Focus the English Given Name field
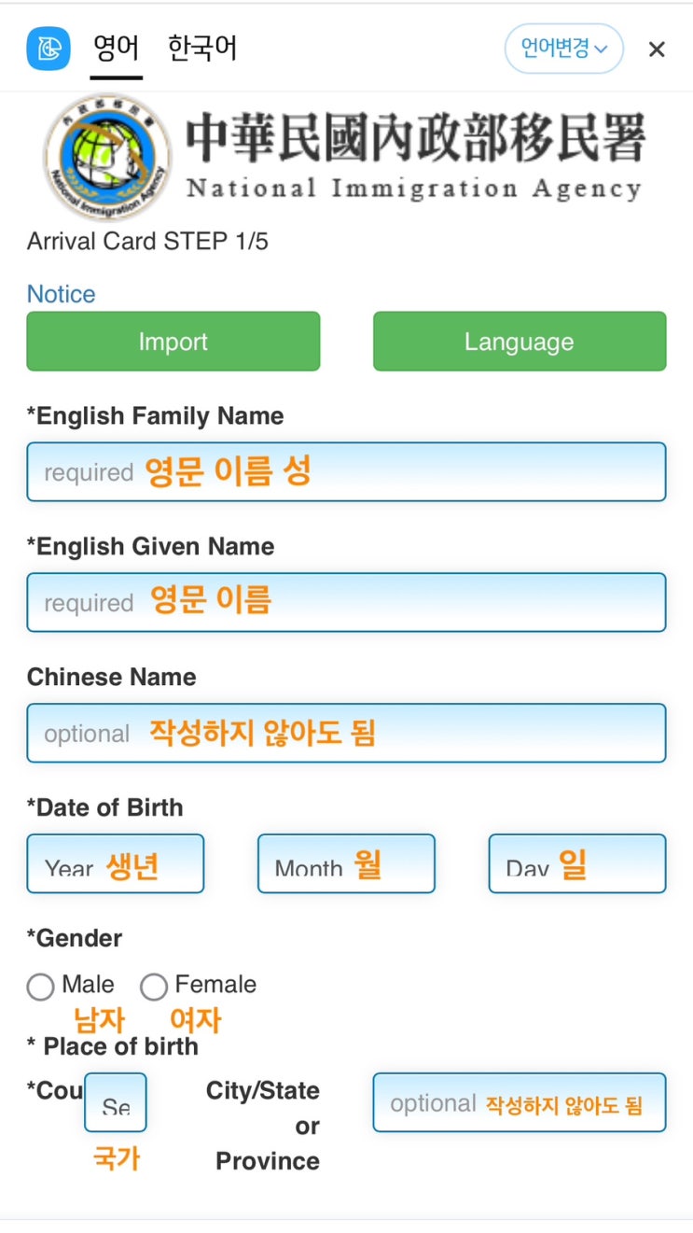 coord(346,602)
